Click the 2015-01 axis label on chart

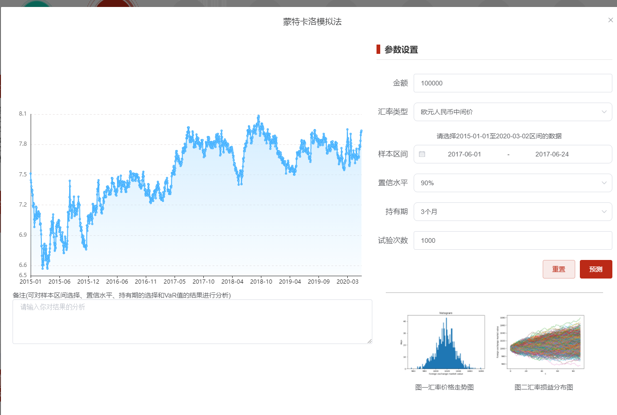(x=29, y=281)
